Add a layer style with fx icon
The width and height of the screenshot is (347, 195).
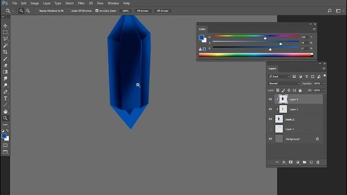tap(284, 162)
